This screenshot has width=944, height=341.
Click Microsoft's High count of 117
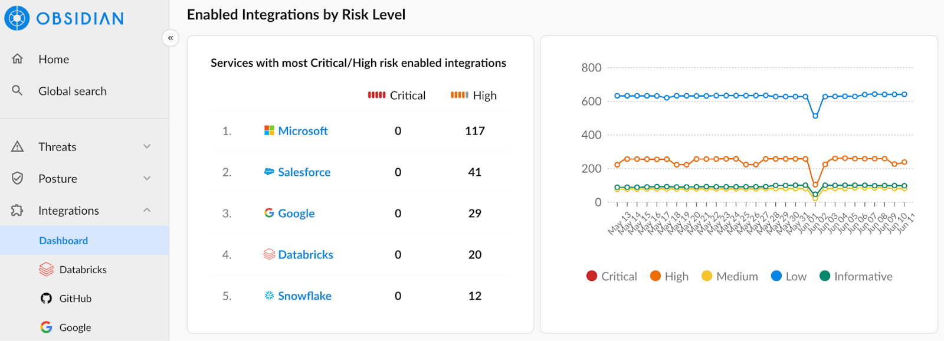click(x=475, y=131)
